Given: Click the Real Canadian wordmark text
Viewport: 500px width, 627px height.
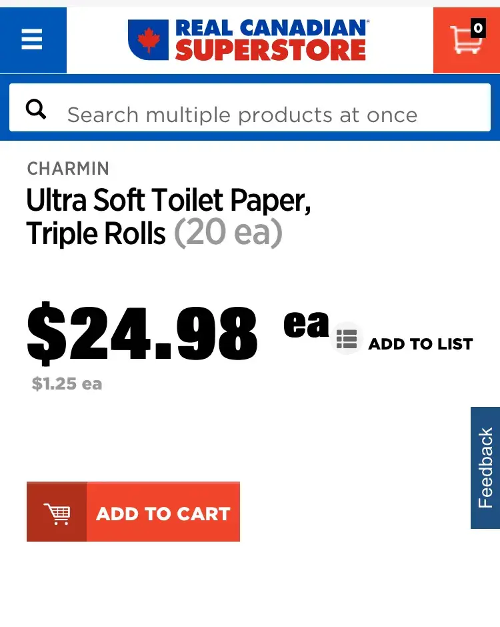Looking at the screenshot, I should click(x=270, y=28).
